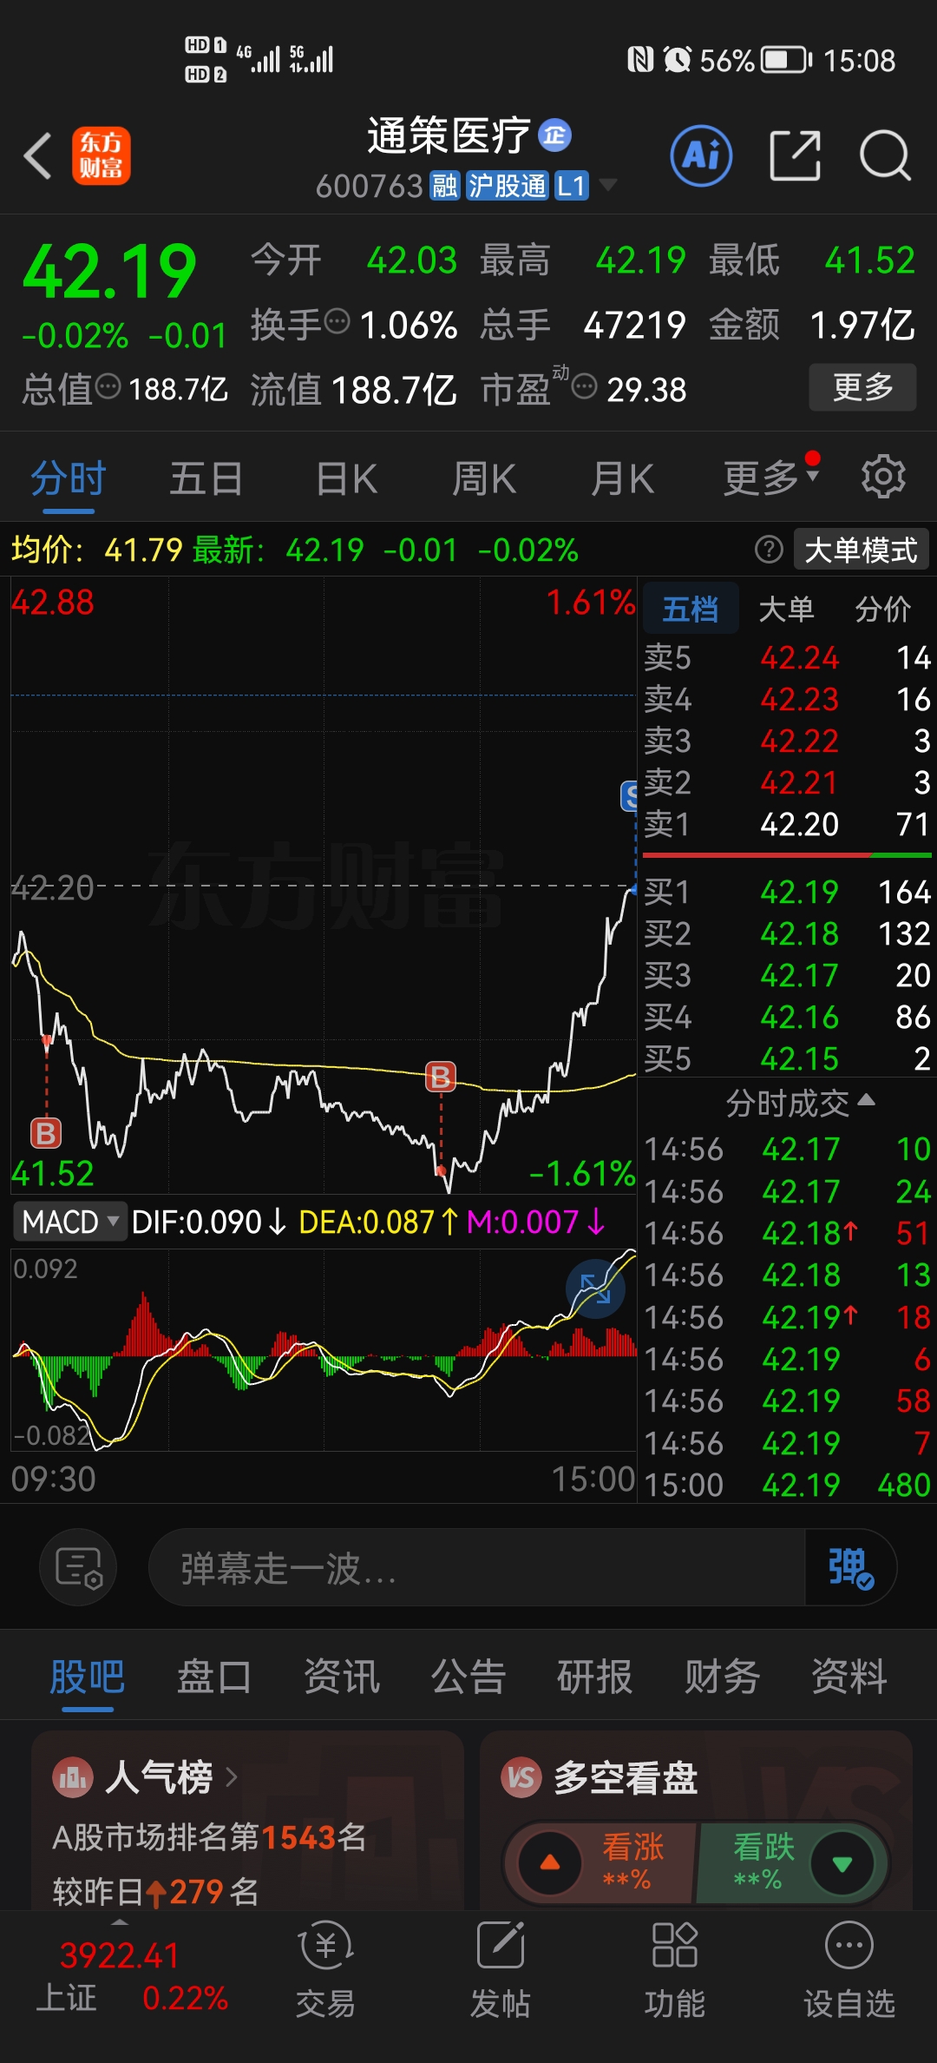The image size is (937, 2063).
Task: Tap the share export icon
Action: pos(795,156)
